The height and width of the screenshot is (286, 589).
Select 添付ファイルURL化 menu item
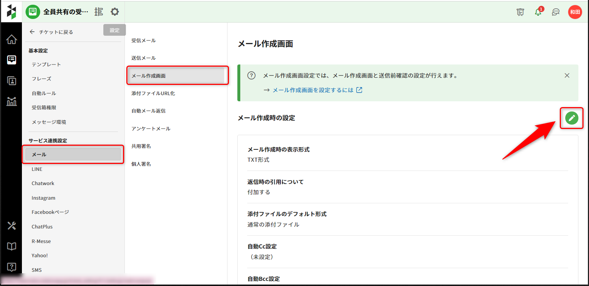pyautogui.click(x=153, y=93)
